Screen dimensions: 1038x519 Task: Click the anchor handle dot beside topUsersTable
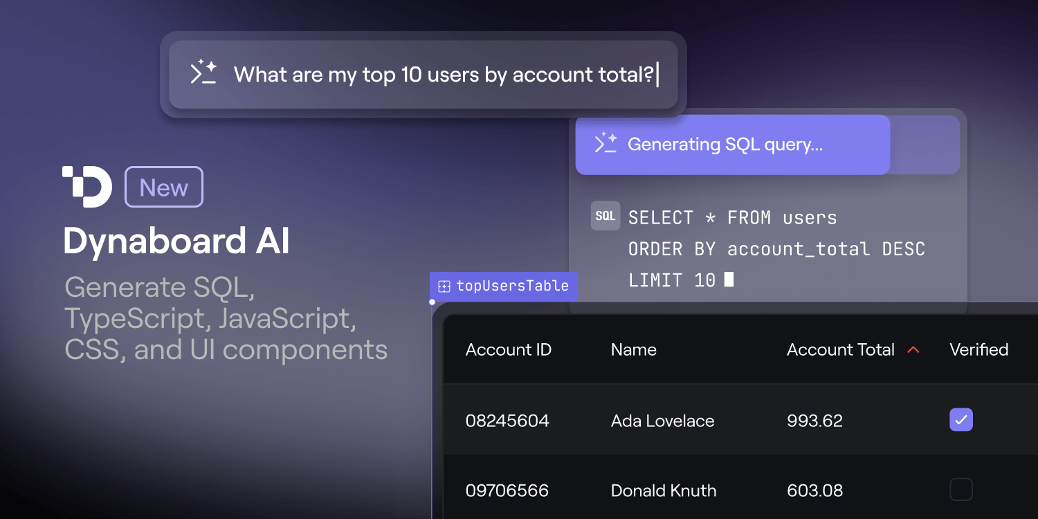coord(432,302)
